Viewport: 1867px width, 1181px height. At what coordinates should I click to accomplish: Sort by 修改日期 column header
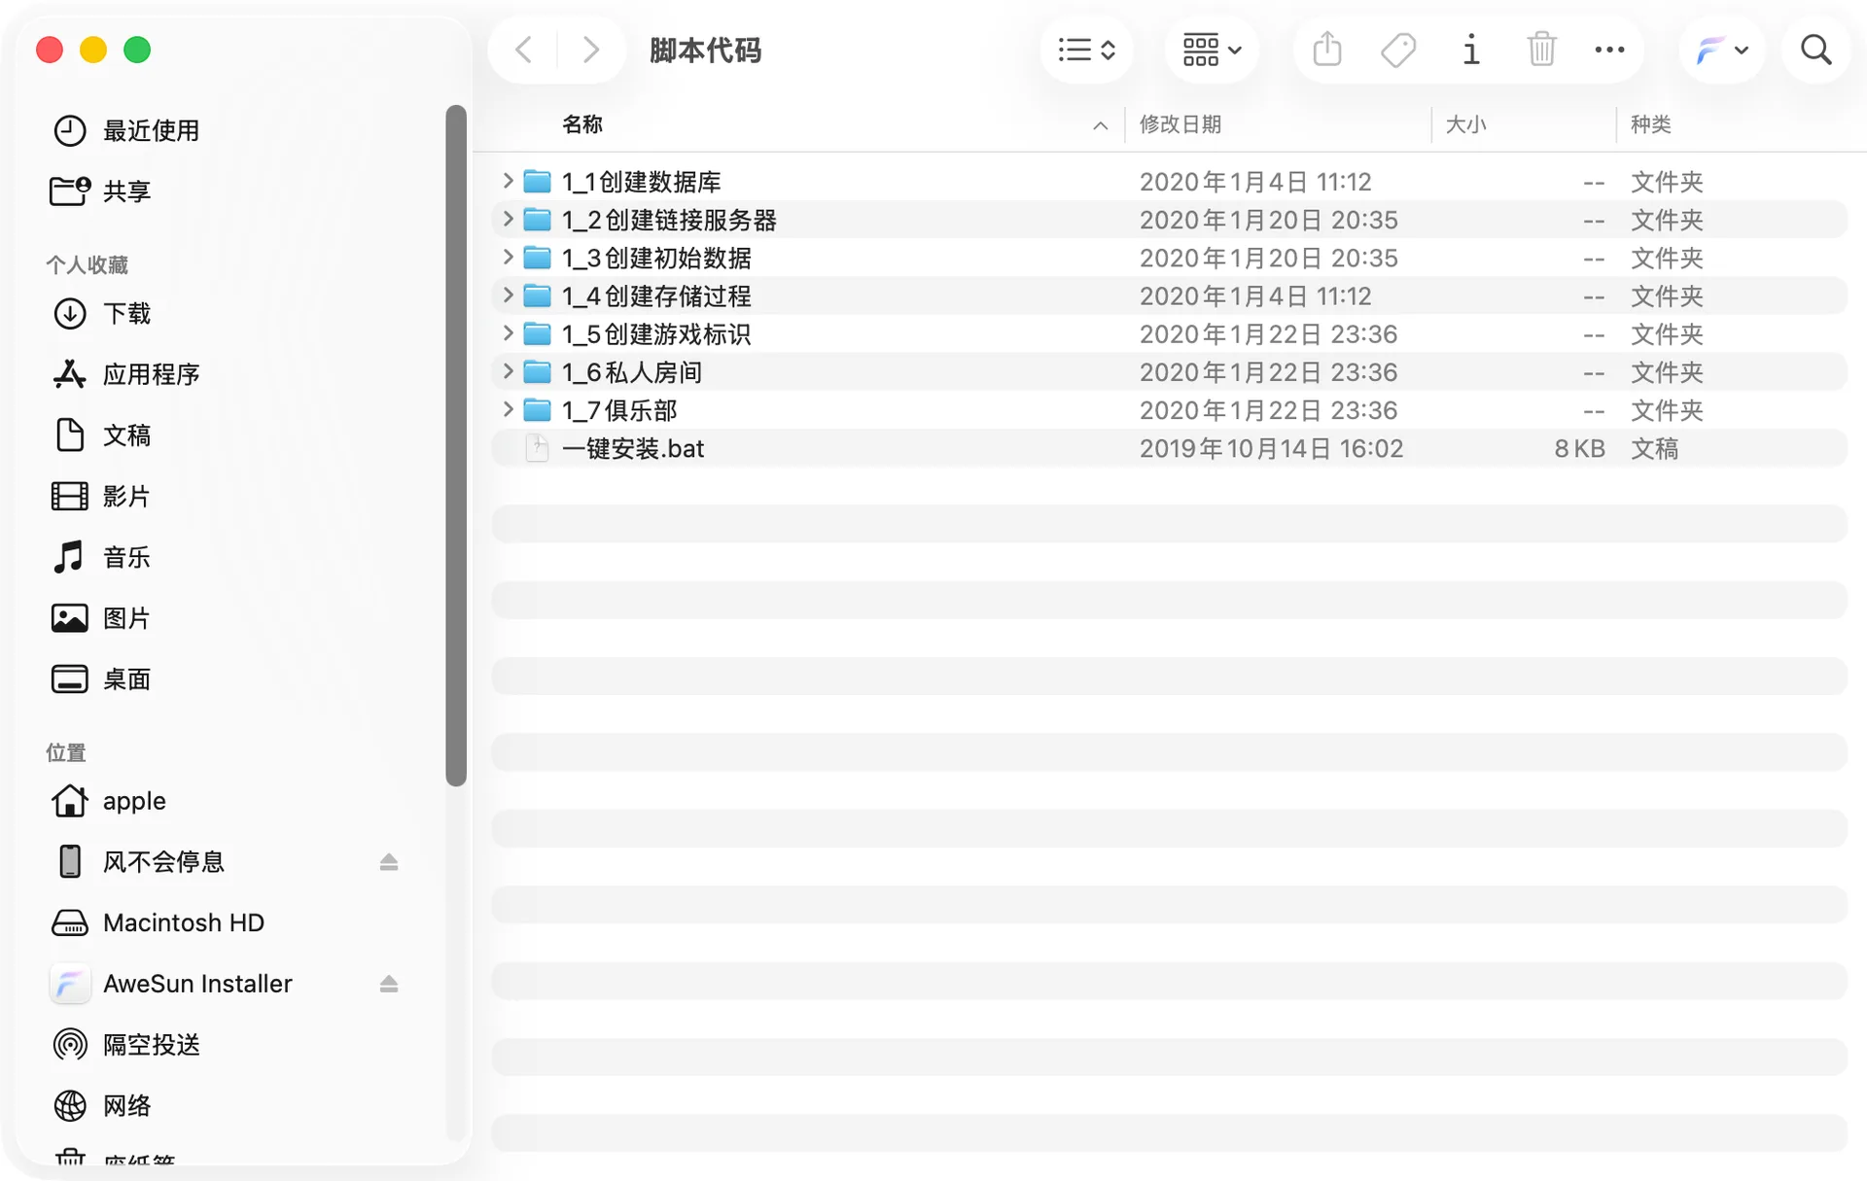(x=1180, y=124)
